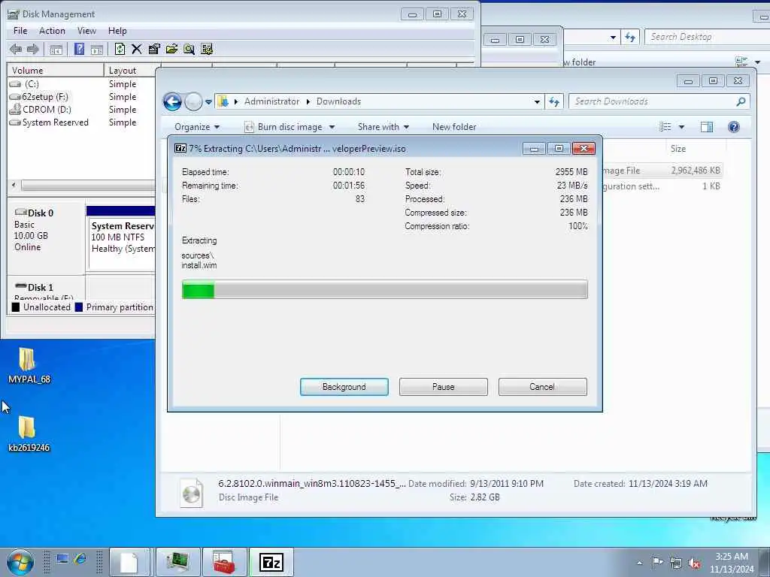Switch to the blank document taskbar button
Viewport: 770px width, 577px height.
129,562
